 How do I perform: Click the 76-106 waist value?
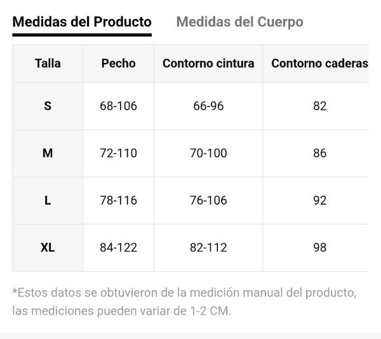[x=208, y=200]
